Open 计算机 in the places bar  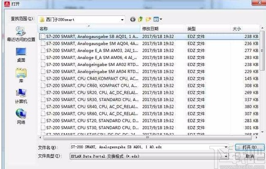pyautogui.click(x=21, y=96)
